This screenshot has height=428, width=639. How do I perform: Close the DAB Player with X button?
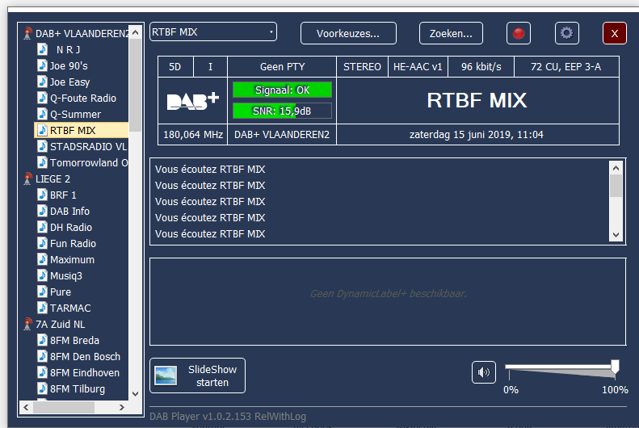coord(615,33)
